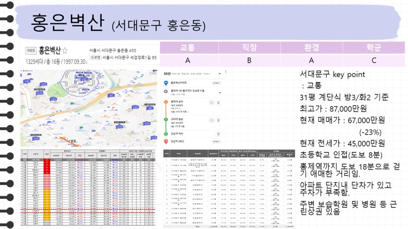
Task: Click the clock icon for 교대역 환승
Action: (x=211, y=120)
